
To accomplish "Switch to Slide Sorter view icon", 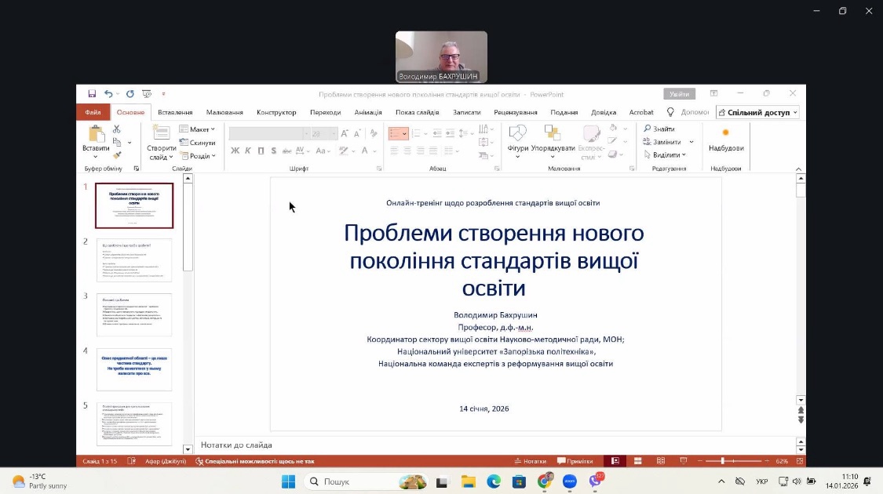I will point(637,461).
